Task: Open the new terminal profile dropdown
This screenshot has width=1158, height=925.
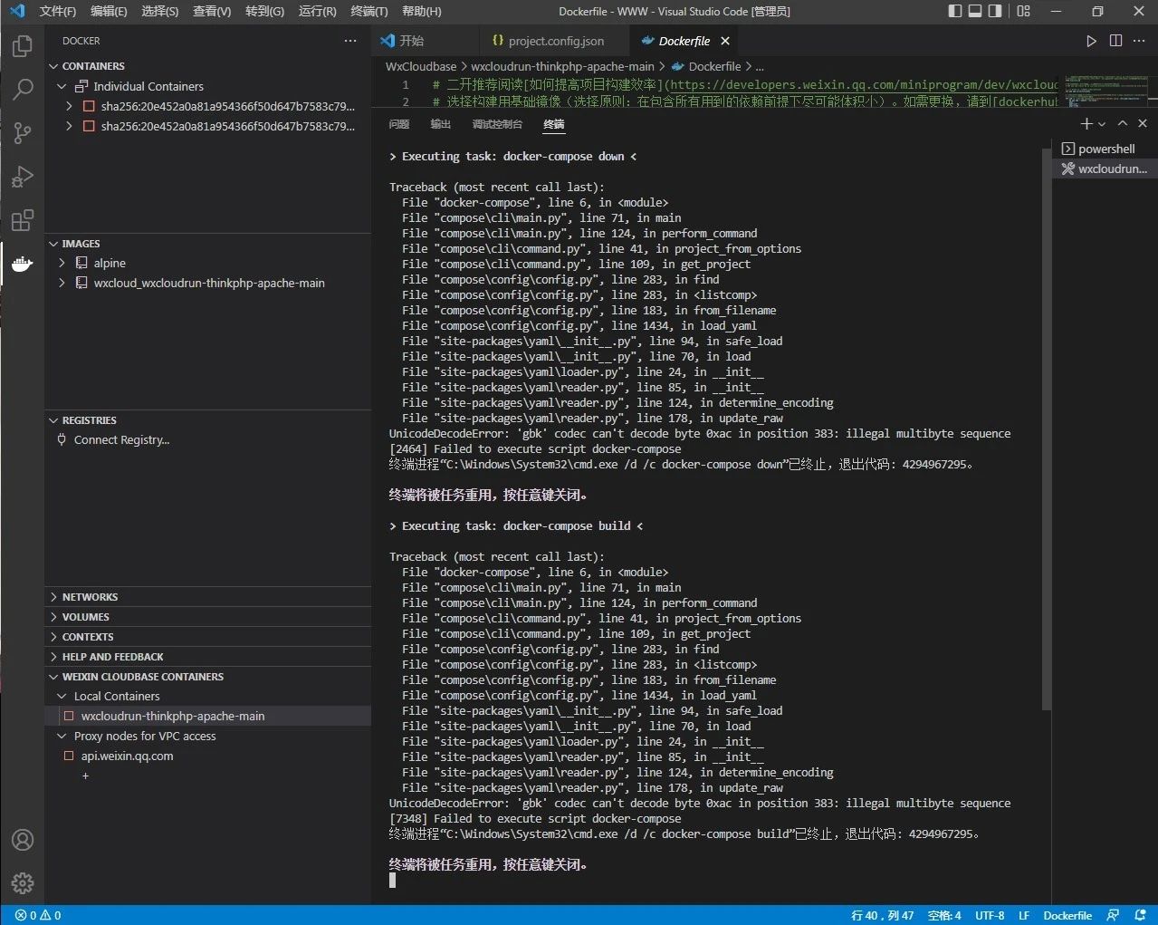Action: [1102, 123]
